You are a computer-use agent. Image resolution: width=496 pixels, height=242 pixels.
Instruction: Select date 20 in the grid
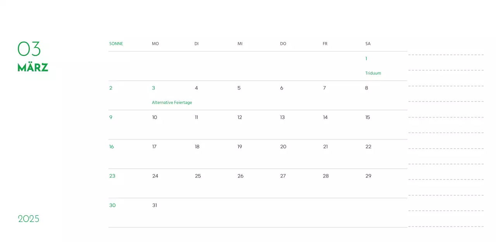283,147
